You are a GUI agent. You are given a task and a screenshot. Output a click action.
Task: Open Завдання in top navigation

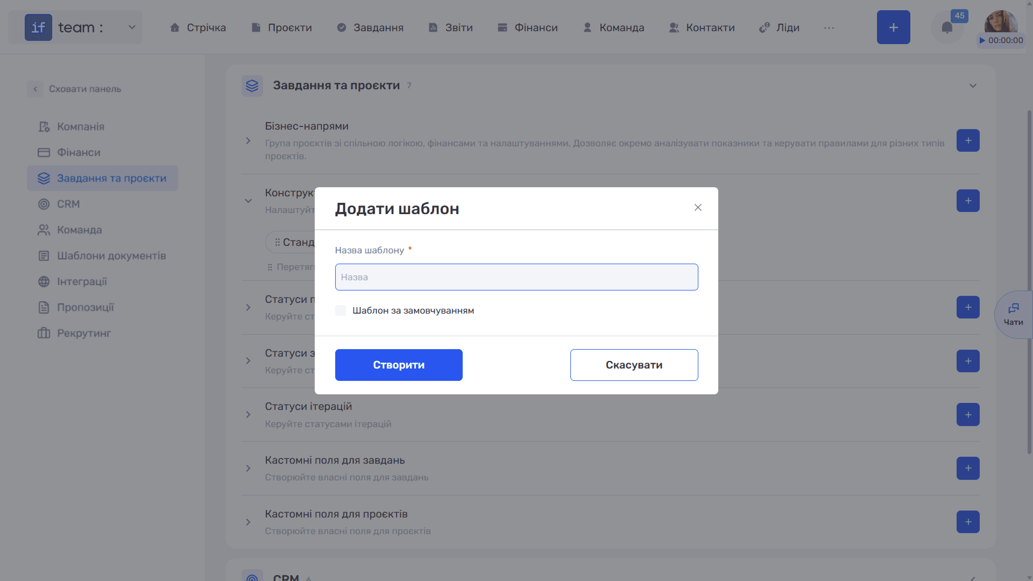(370, 27)
